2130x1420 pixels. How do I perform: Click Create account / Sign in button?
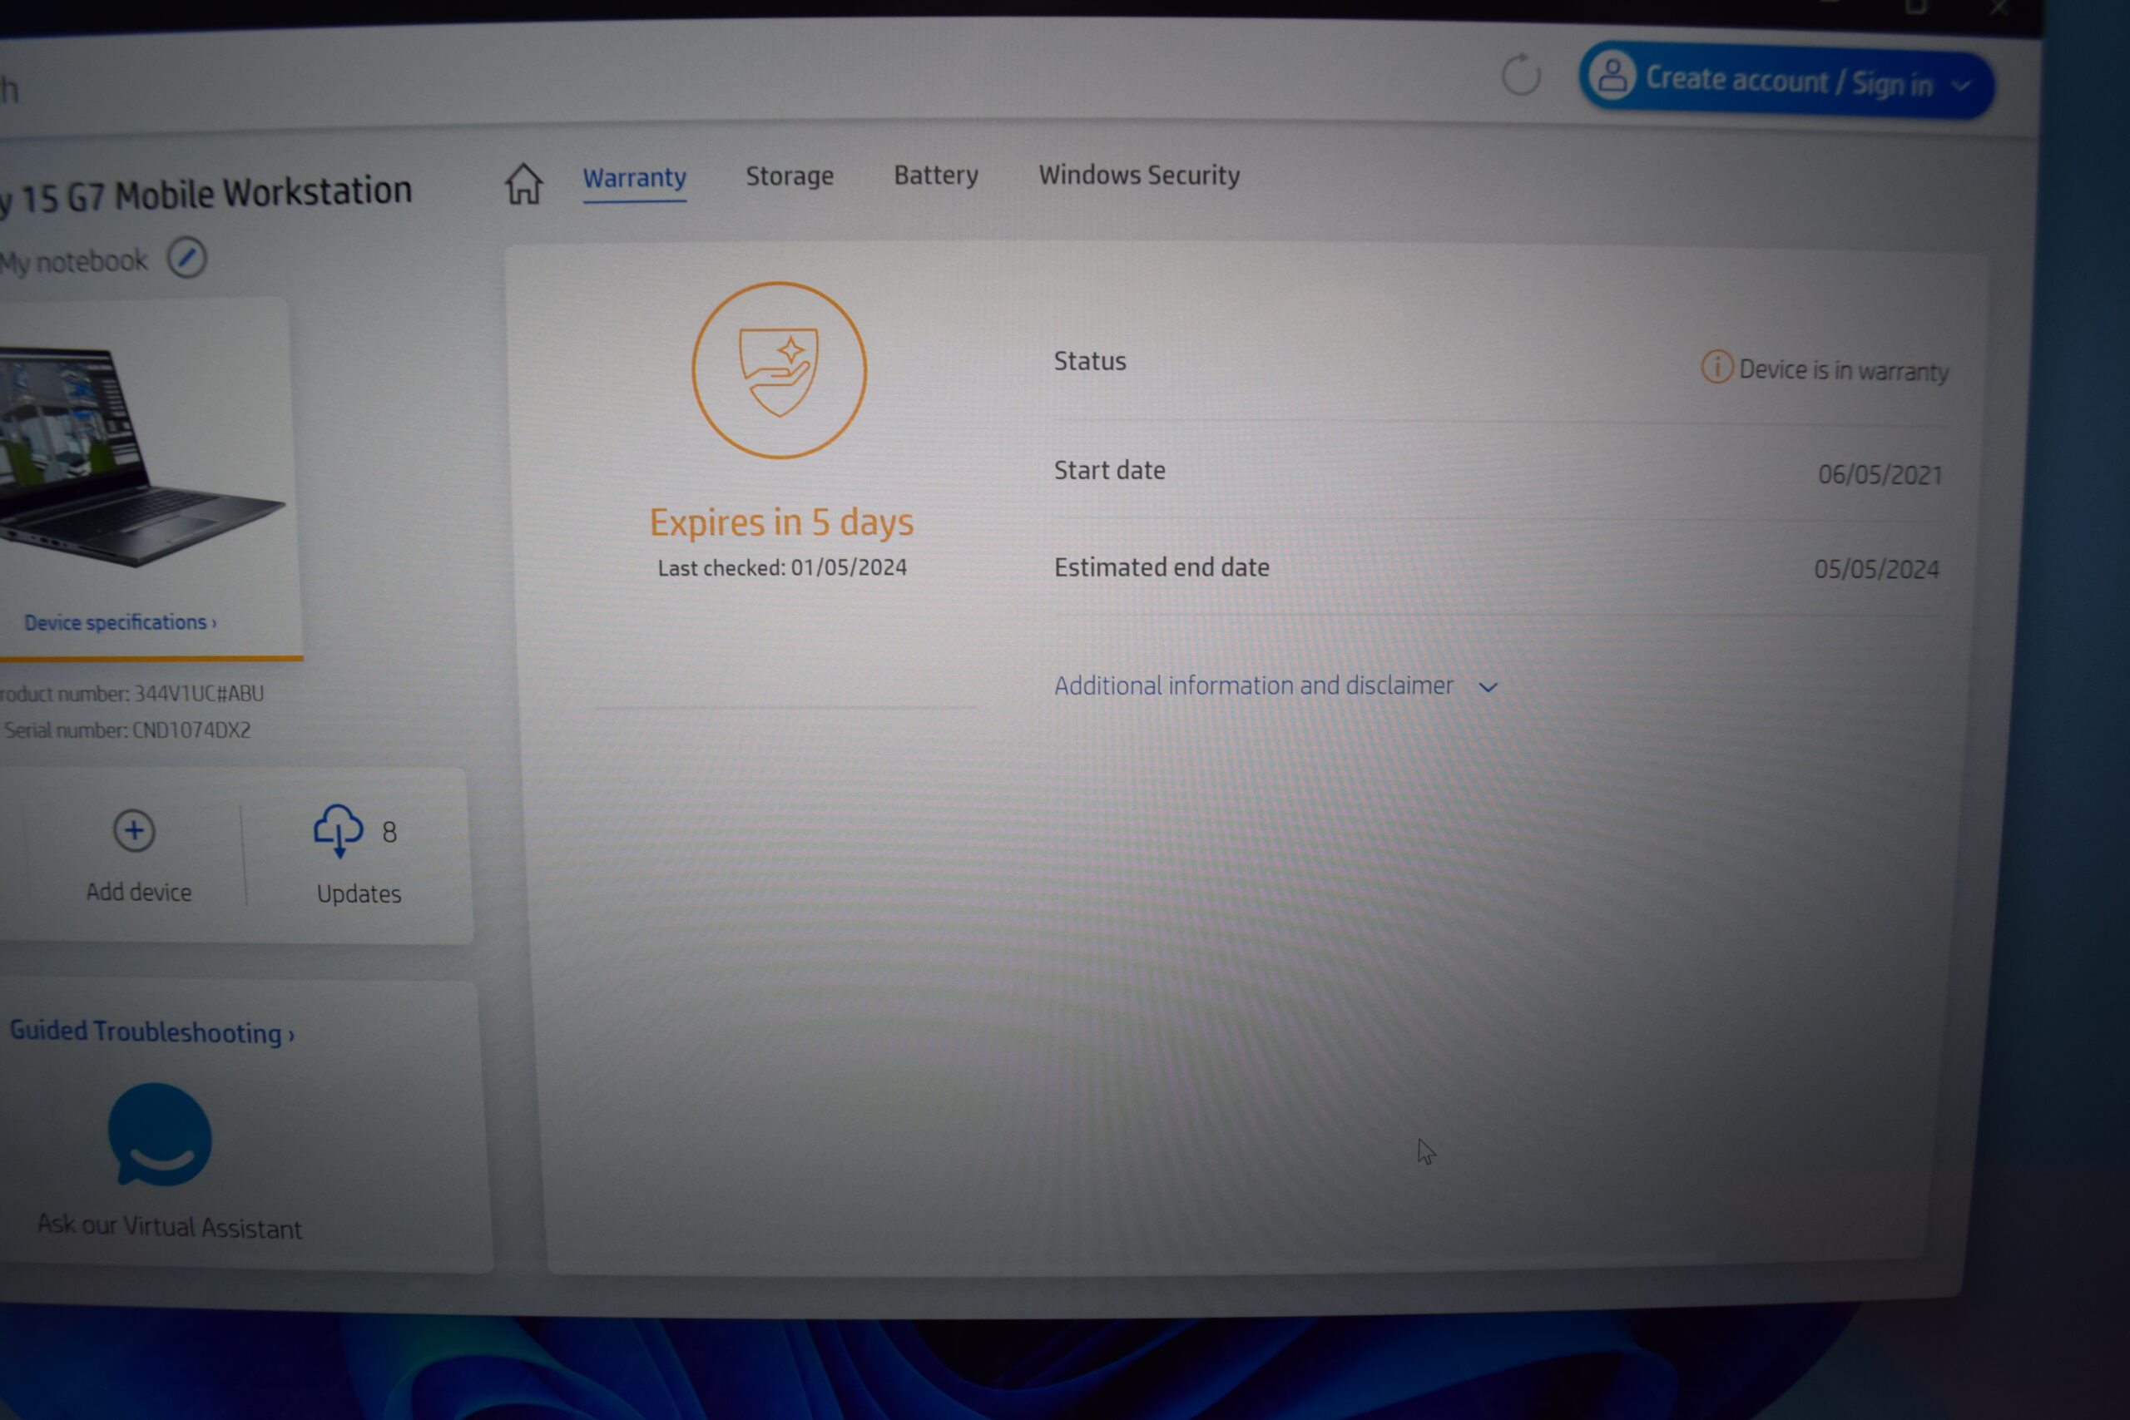[x=1785, y=82]
